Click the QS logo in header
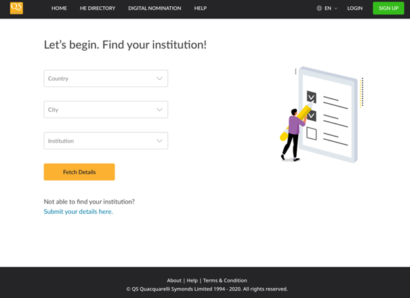 coord(16,8)
